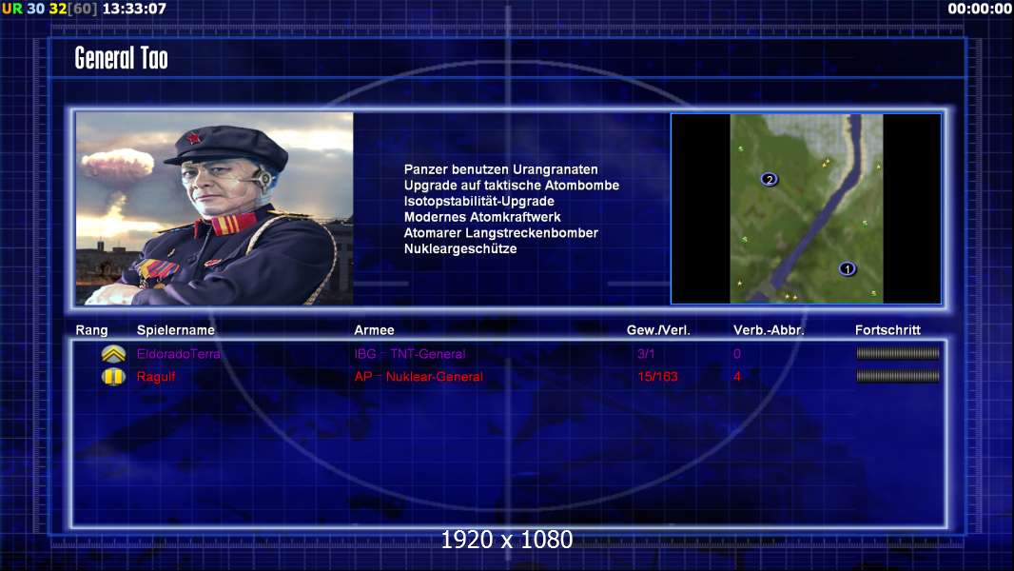Click the chevron rank icon beside EldoradoTerra
Viewport: 1014px width, 571px height.
(113, 354)
